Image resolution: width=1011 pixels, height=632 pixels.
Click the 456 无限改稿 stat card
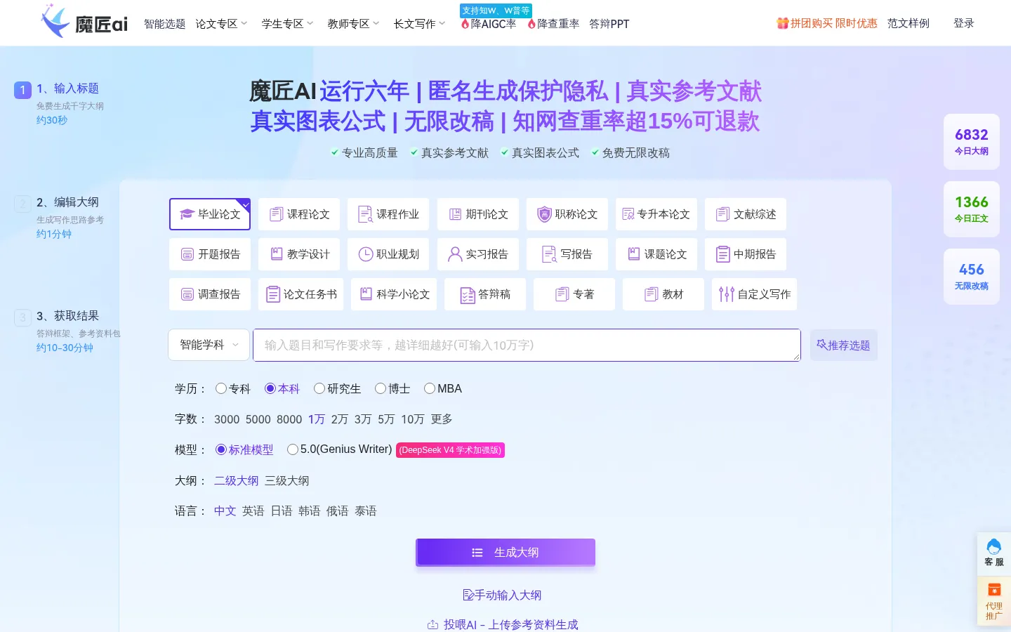click(x=972, y=277)
